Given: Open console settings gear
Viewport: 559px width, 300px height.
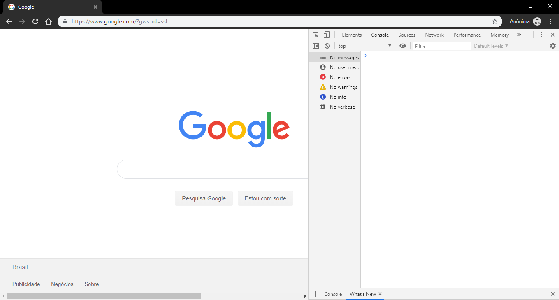Looking at the screenshot, I should pos(553,46).
